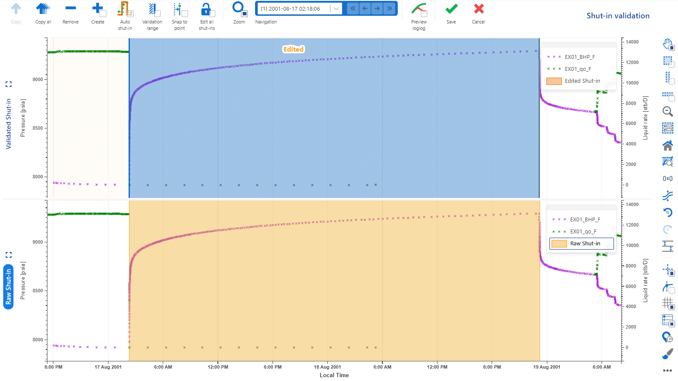Toggle the Preview loglog checkbox
The height and width of the screenshot is (381, 678).
(424, 14)
